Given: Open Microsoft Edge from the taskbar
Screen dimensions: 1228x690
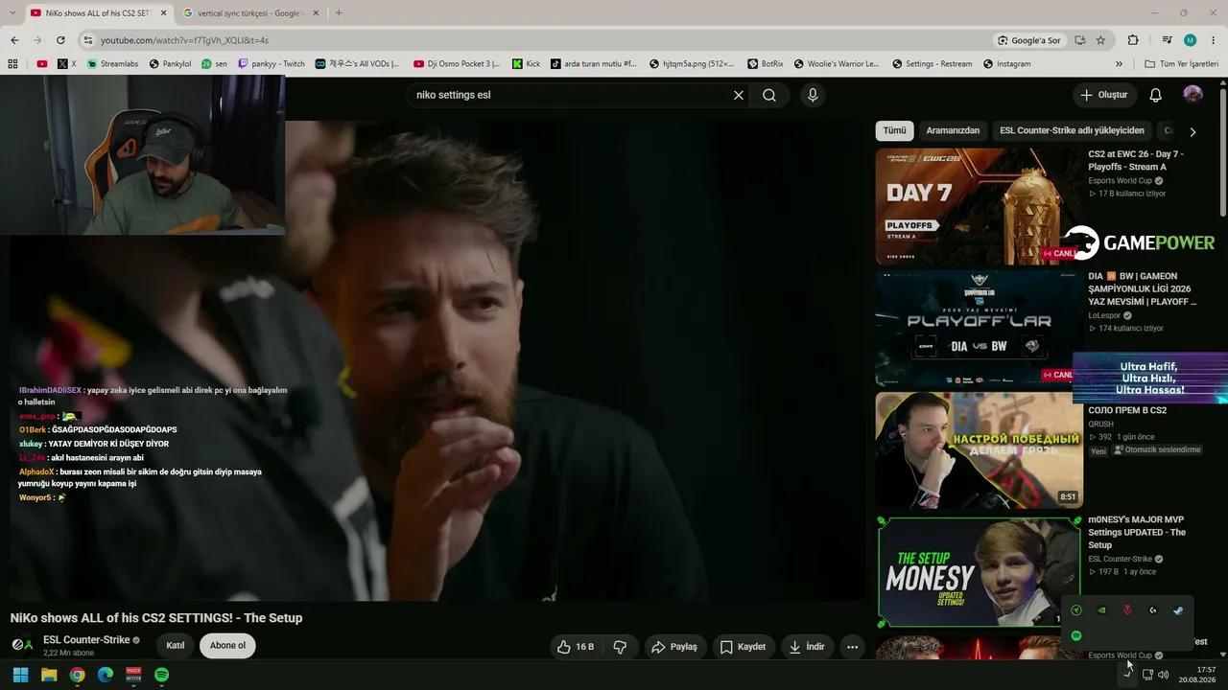Looking at the screenshot, I should [106, 675].
